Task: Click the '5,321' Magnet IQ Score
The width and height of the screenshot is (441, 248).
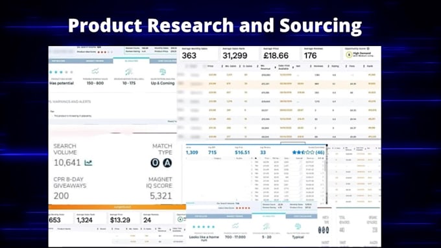Action: coord(161,196)
